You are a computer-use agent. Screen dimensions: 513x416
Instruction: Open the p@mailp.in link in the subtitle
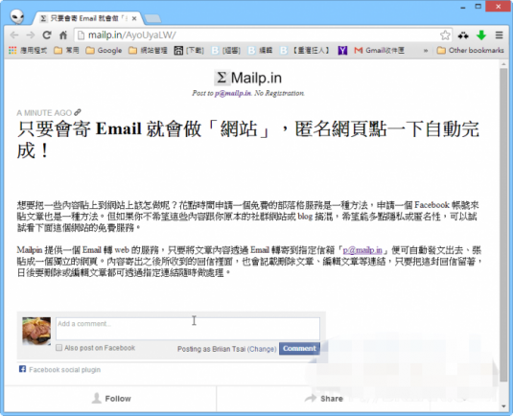click(233, 93)
